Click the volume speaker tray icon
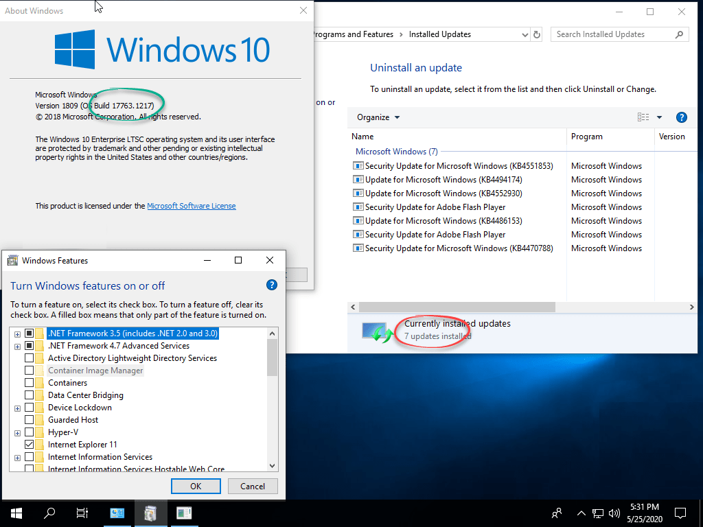This screenshot has height=527, width=703. click(x=614, y=513)
